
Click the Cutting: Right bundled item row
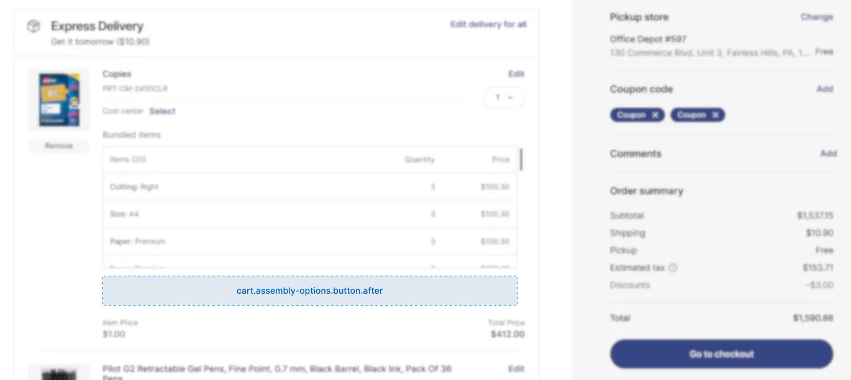coord(310,187)
